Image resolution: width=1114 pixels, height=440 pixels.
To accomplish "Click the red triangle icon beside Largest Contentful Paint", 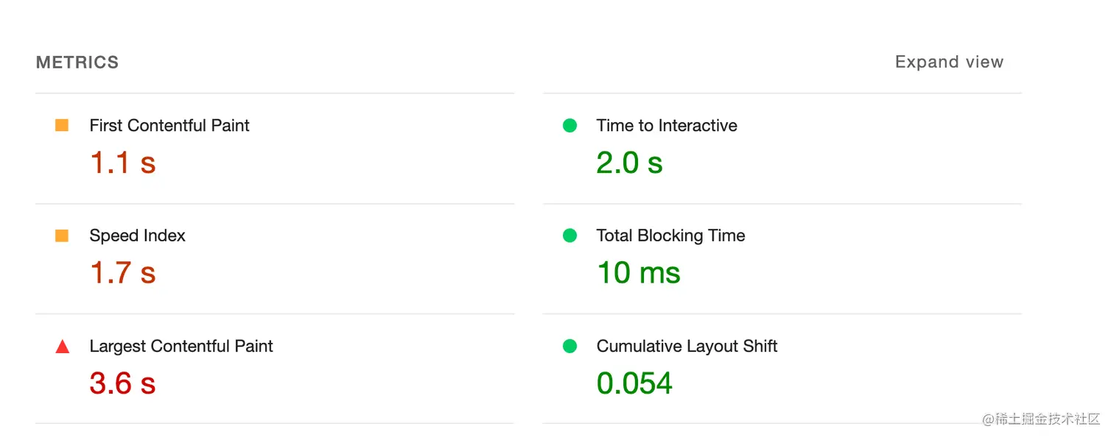I will point(63,347).
